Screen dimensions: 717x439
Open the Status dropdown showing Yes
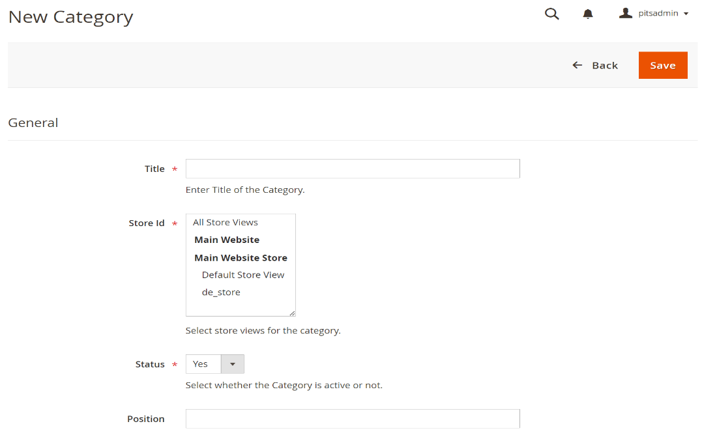(203, 364)
